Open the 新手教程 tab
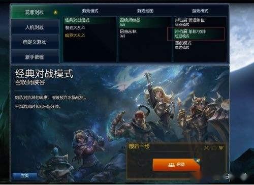The width and height of the screenshot is (254, 185). 35,57
